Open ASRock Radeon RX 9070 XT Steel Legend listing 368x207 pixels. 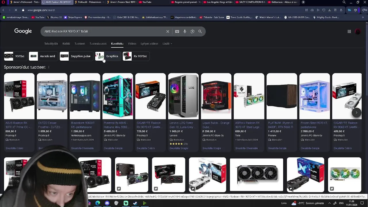[x=249, y=112]
